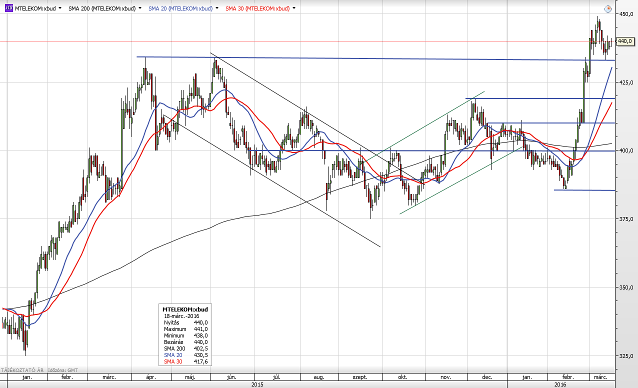
Task: Click the SMA 200 (MTELEKOM:xbud) label
Action: [102, 8]
